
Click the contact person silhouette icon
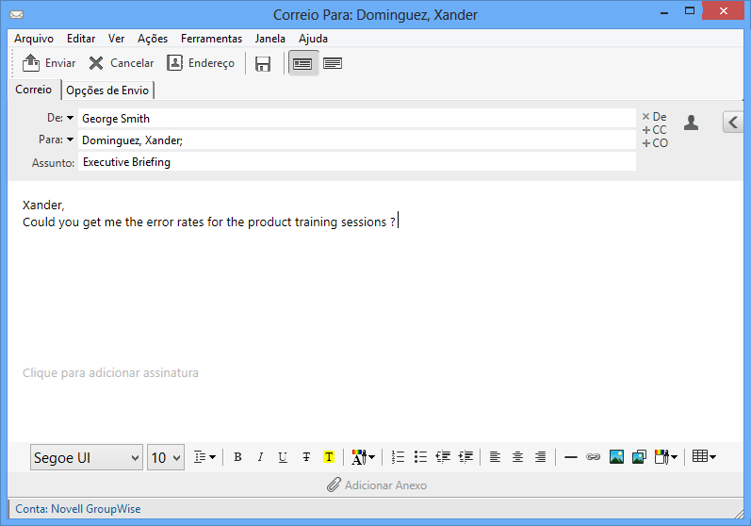[691, 123]
